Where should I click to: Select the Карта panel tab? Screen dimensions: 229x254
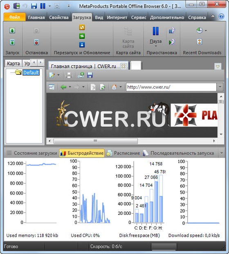click(13, 64)
